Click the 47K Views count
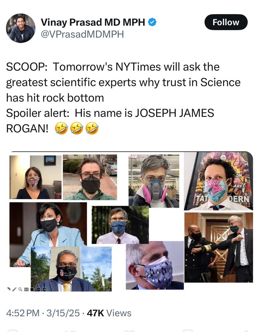Image resolution: width=259 pixels, height=332 pixels. tap(109, 313)
